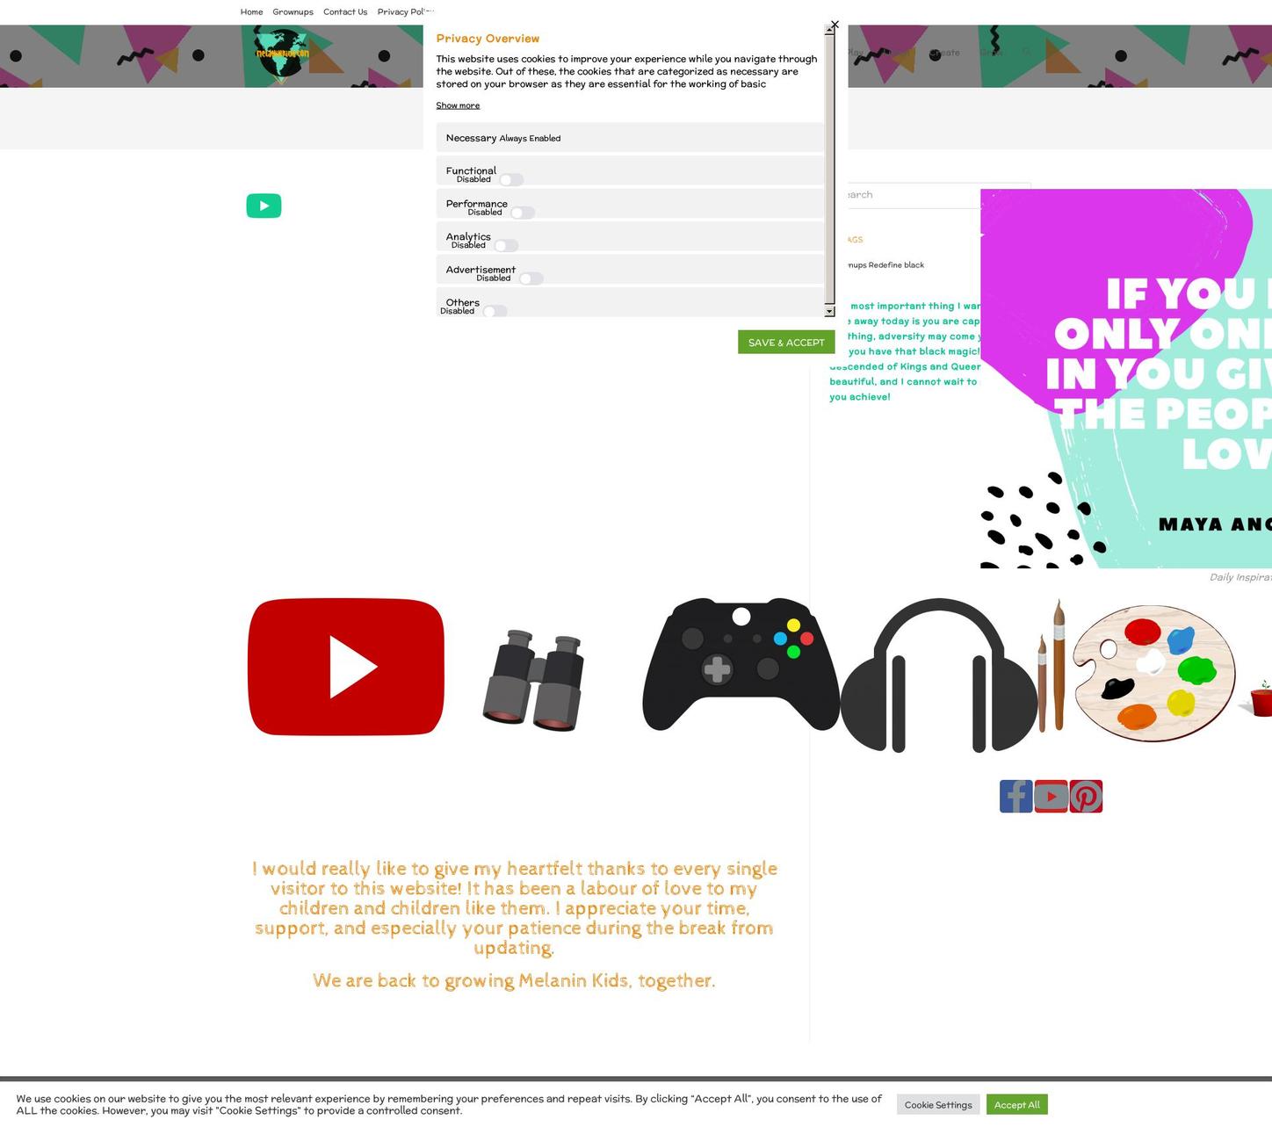Click Show more in Privacy Overview

[458, 105]
